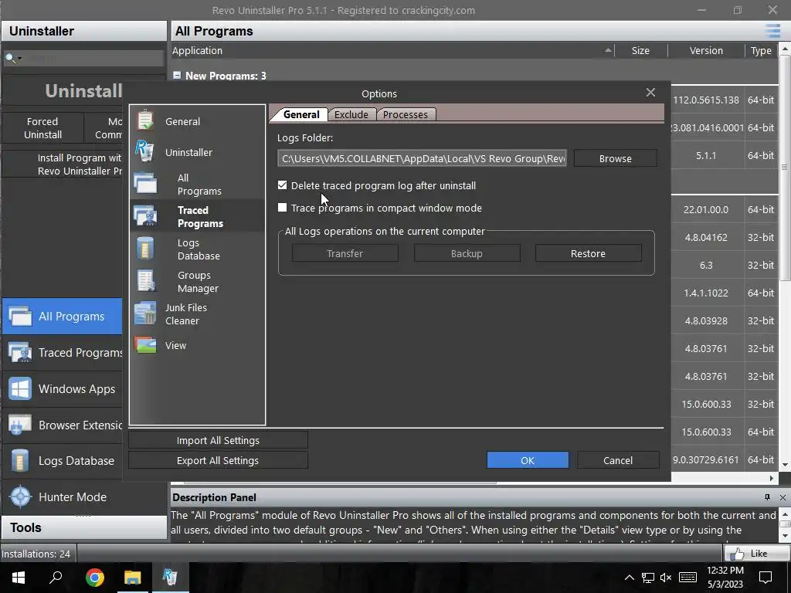Click the taskbar clock 12:32 PM
Viewport: 791px width, 593px height.
pos(725,571)
